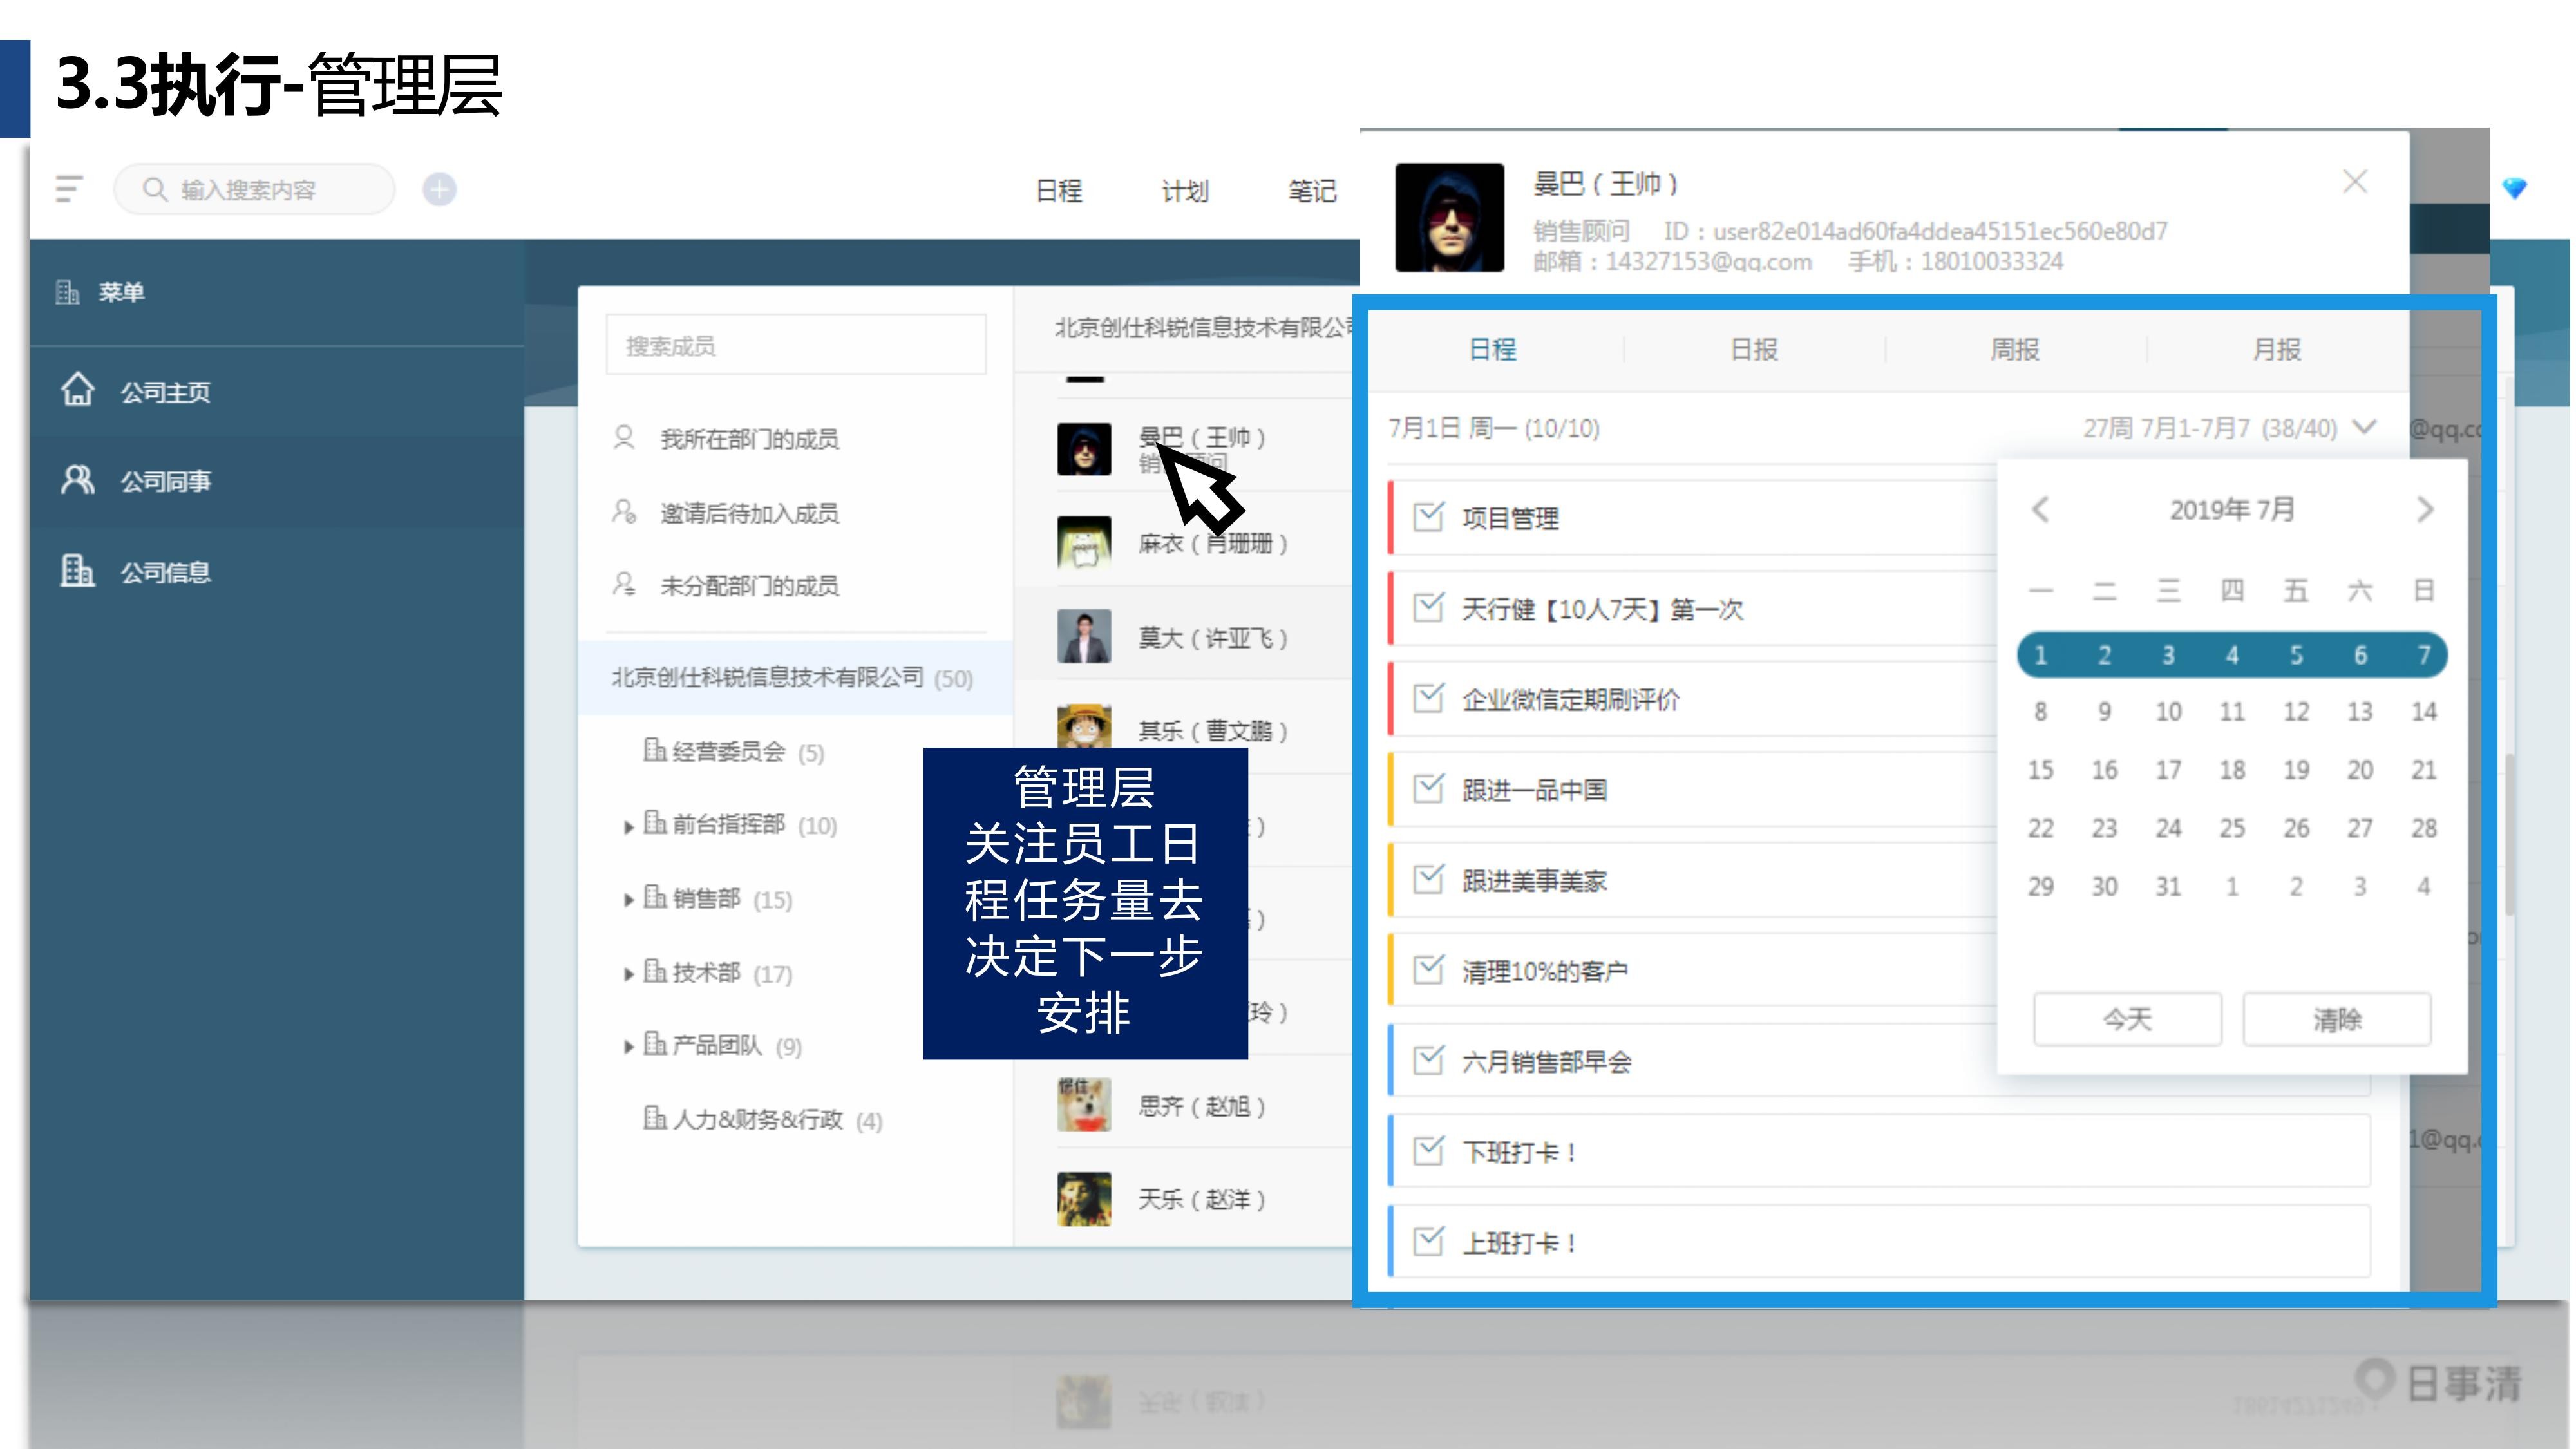The height and width of the screenshot is (1449, 2576).
Task: Open the week 27周 7月1-7月7 dropdown arrow
Action: [2364, 427]
